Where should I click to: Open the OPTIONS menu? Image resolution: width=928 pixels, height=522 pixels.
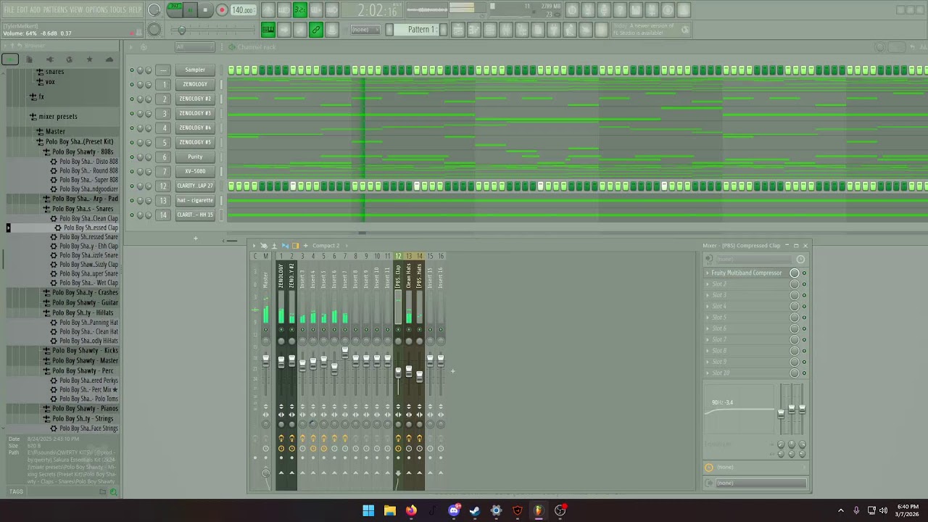(96, 9)
